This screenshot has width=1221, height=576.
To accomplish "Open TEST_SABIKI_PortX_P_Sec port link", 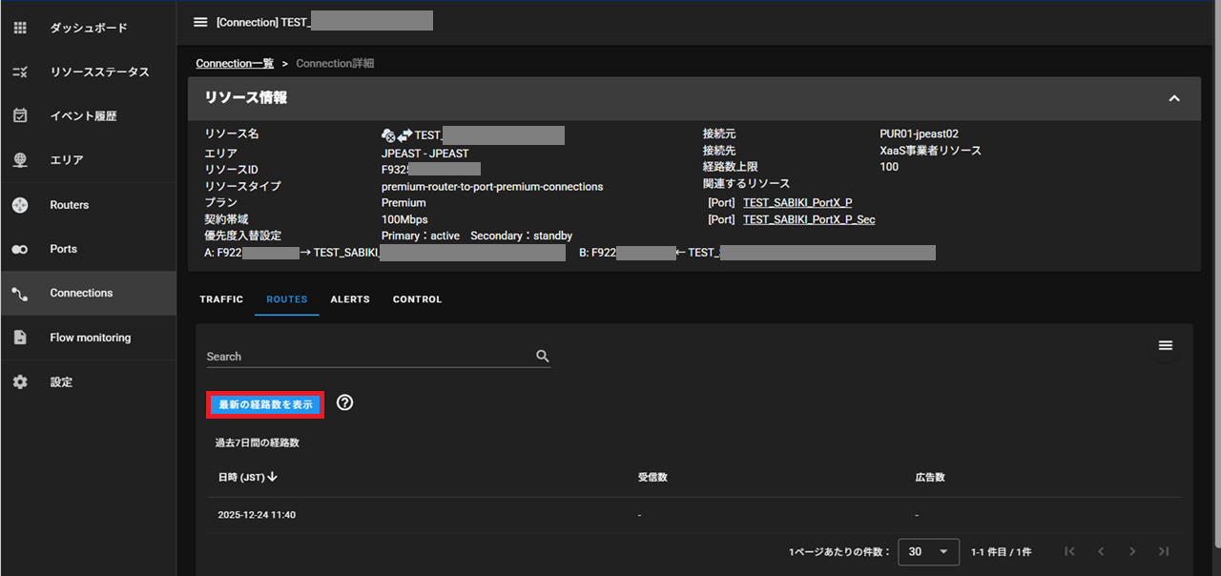I will (x=809, y=219).
